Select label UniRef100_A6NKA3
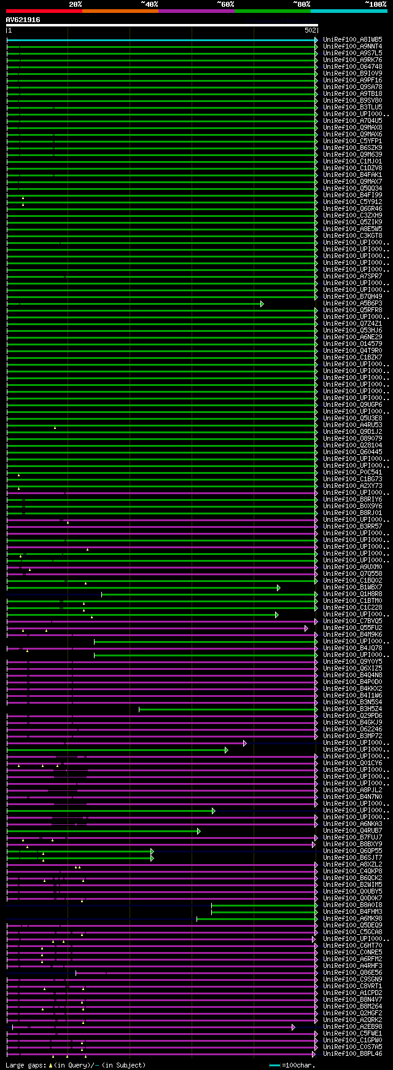 point(352,824)
